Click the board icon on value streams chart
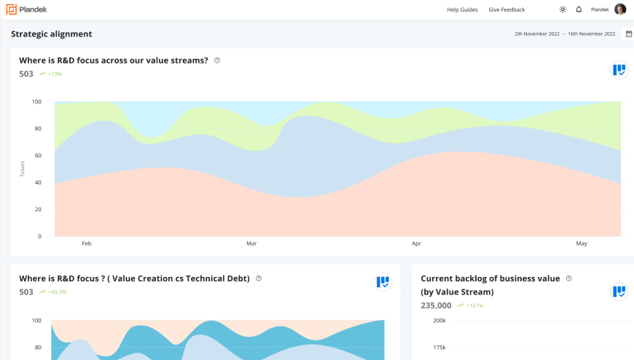This screenshot has width=634, height=360. click(619, 70)
